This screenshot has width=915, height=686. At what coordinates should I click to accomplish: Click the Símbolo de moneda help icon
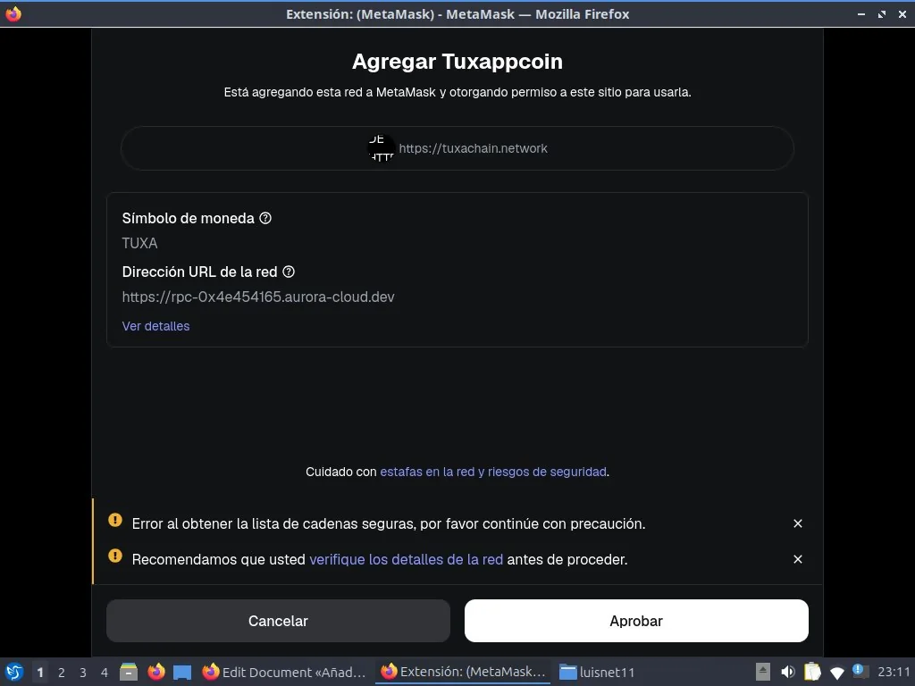tap(265, 218)
